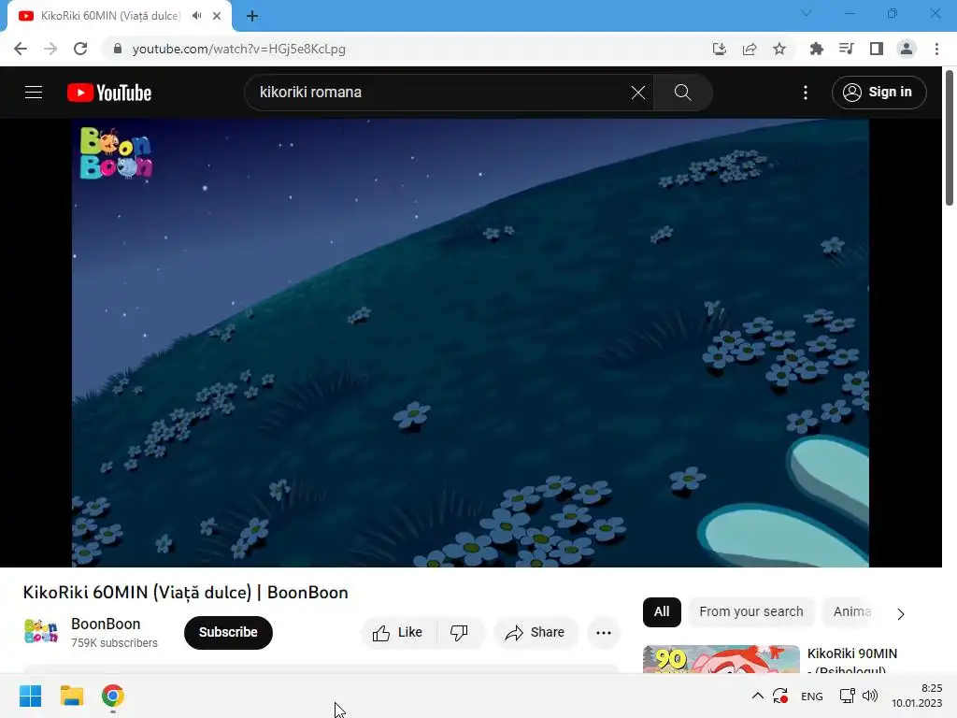Dislike the video with thumbs down

pos(460,633)
